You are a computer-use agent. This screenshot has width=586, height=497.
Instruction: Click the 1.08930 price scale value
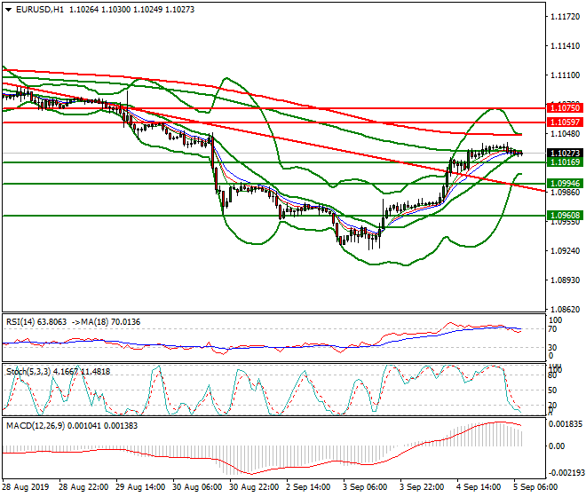(566, 280)
